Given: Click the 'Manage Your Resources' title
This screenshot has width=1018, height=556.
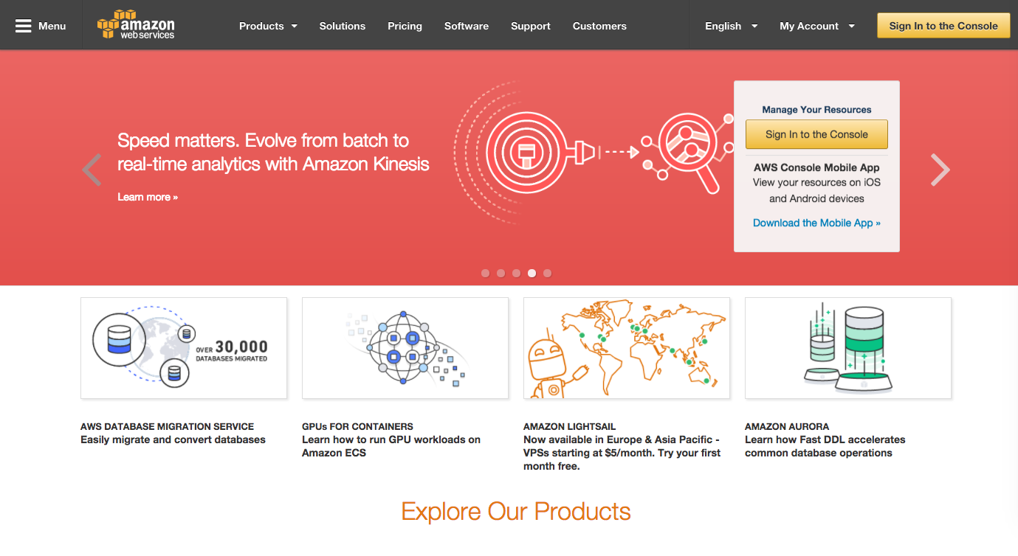Looking at the screenshot, I should tap(816, 110).
